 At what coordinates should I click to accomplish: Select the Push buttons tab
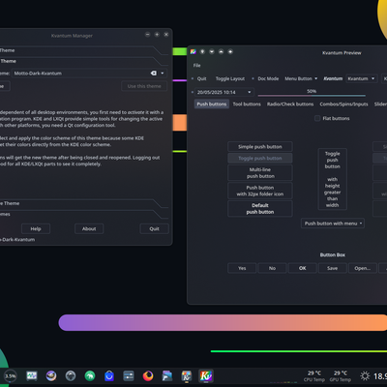[212, 104]
